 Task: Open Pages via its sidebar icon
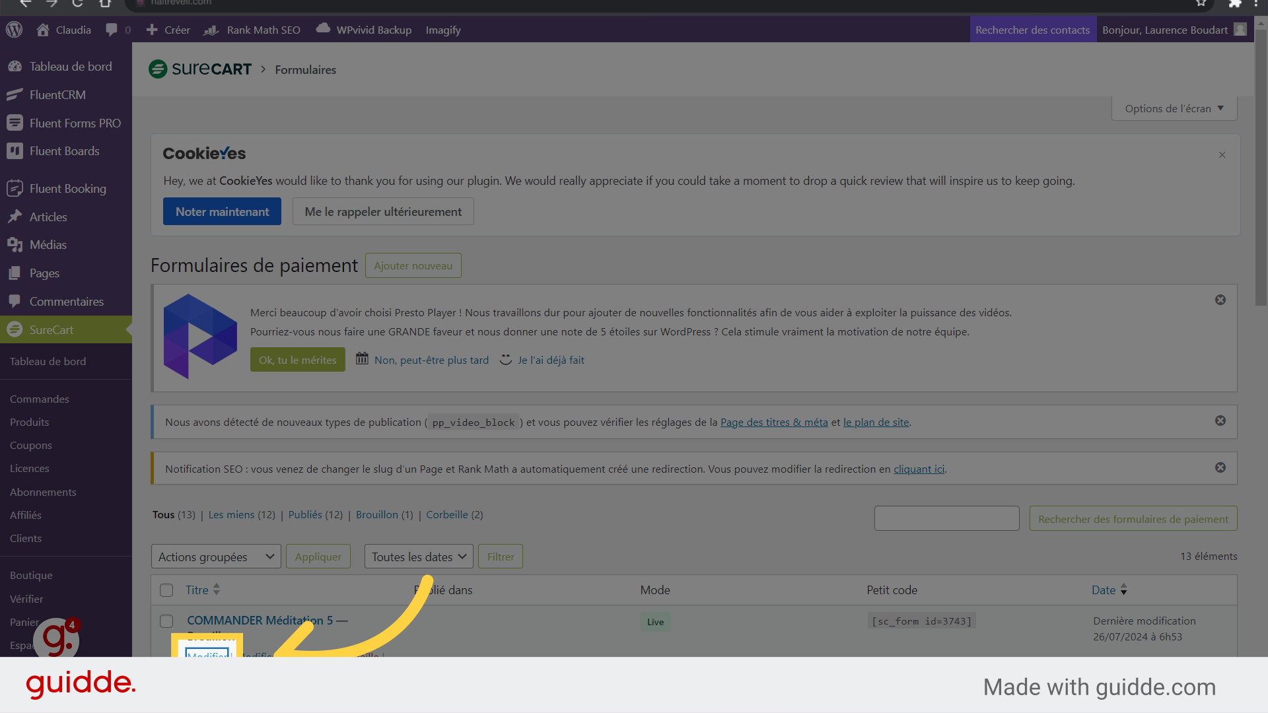(x=15, y=273)
